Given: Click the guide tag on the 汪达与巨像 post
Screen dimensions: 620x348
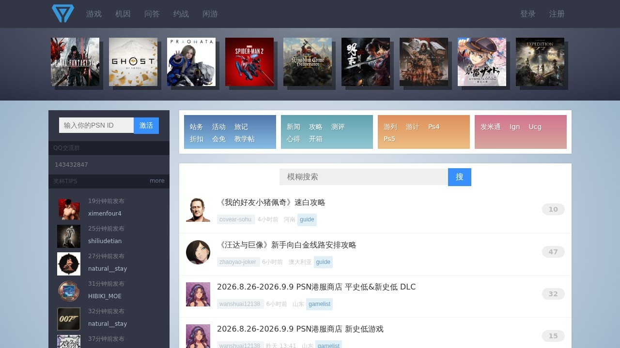Looking at the screenshot, I should pos(323,262).
